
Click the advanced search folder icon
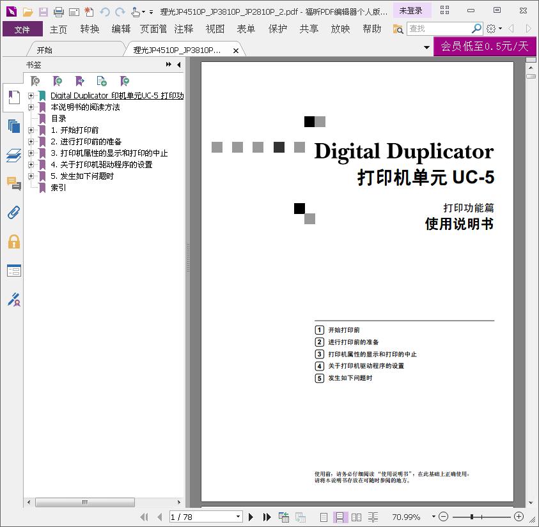pos(398,29)
